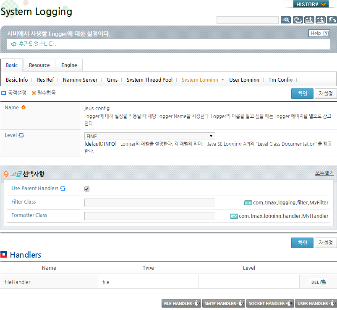The height and width of the screenshot is (310, 337).
Task: Click com.tmax.logging.handler.MyHandler example text
Action: pos(283,216)
